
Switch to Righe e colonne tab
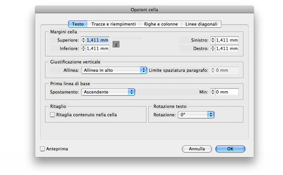(161, 24)
